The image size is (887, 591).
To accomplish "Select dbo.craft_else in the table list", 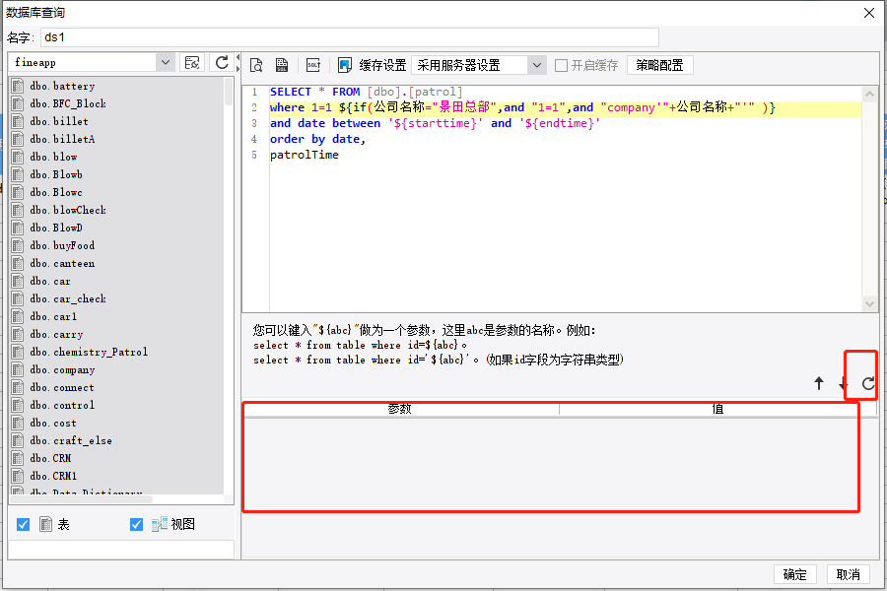I will [71, 440].
